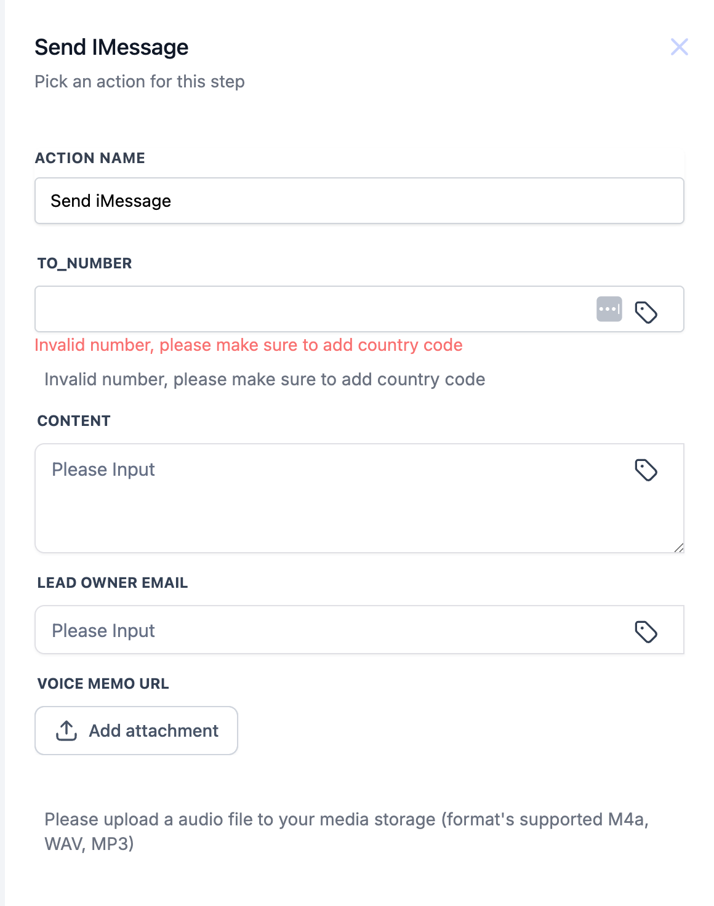
Task: Click the three-dots autofill icon in TO_NUMBER
Action: pos(609,309)
